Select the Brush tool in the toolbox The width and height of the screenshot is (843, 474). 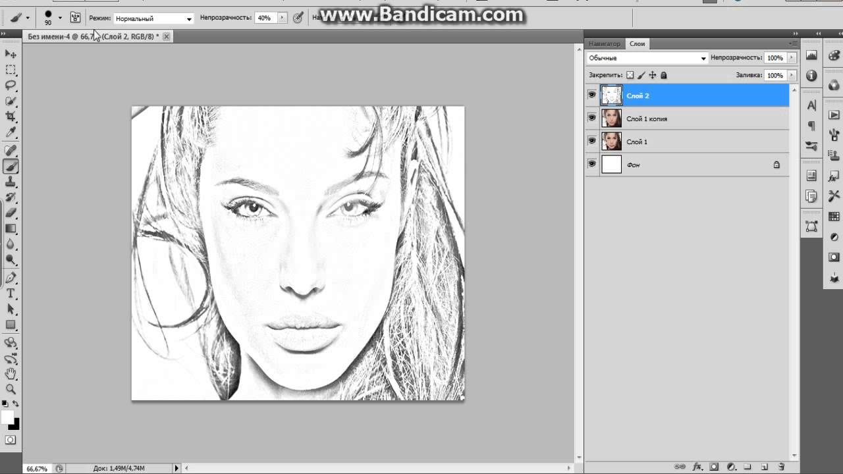(x=11, y=167)
